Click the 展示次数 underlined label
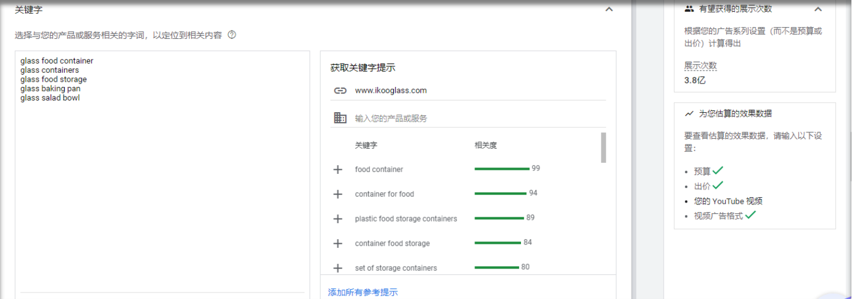The height and width of the screenshot is (299, 852). pos(700,66)
